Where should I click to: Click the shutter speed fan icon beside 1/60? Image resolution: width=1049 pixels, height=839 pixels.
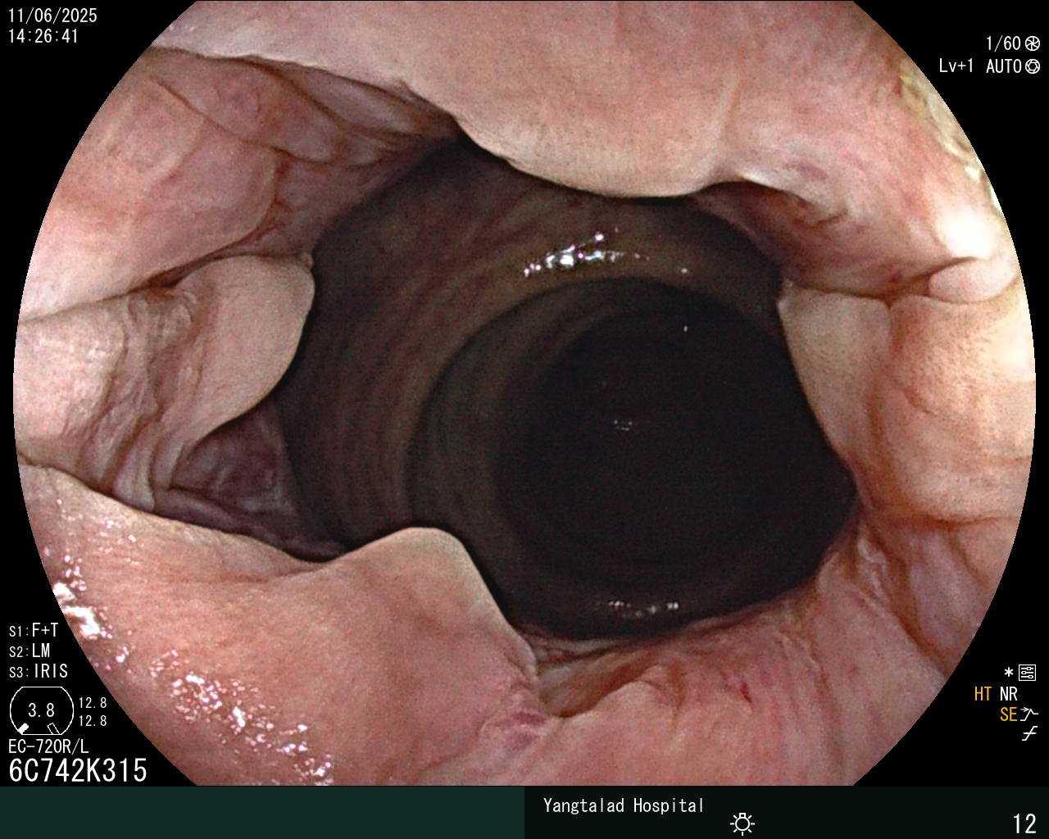pos(1032,43)
